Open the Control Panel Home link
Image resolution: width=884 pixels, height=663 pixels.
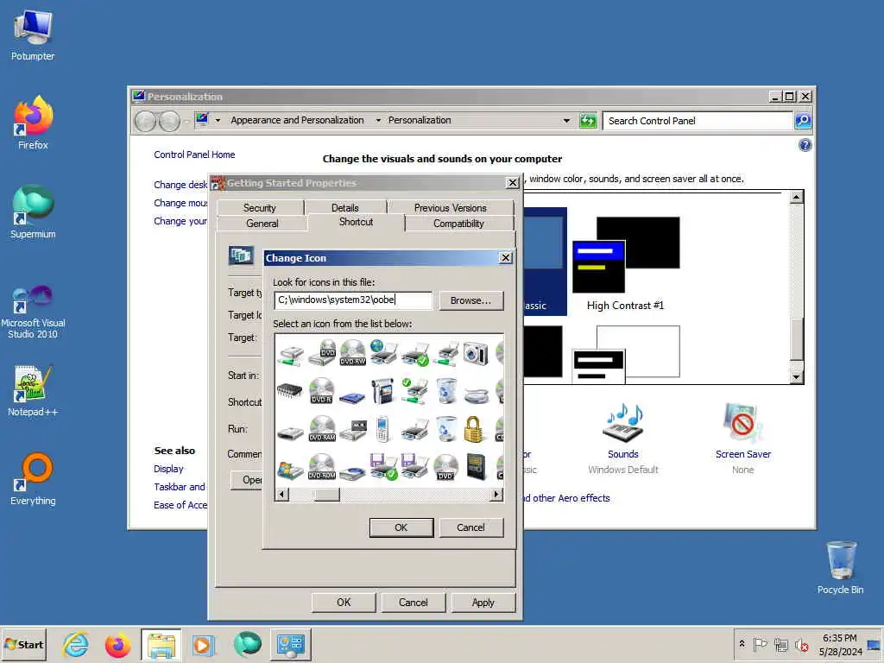tap(194, 155)
